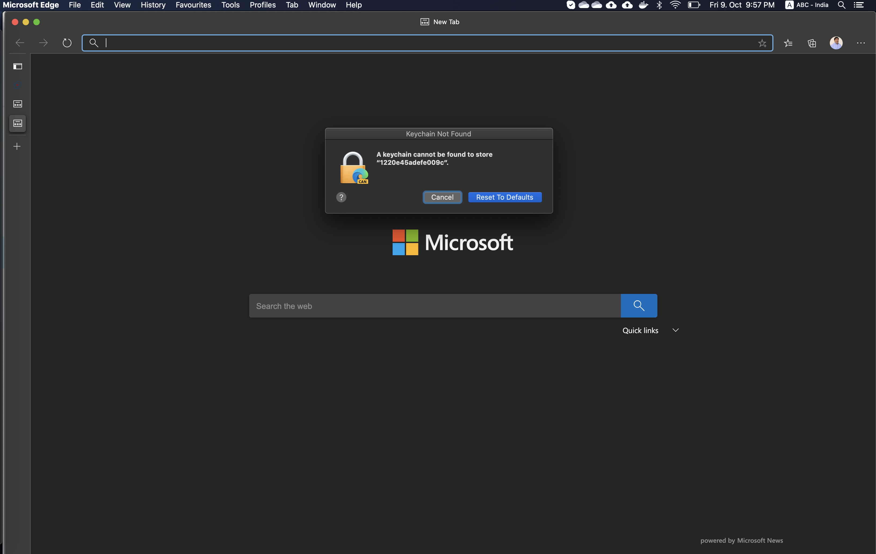The image size is (876, 554).
Task: Cancel the Keychain Not Found dialog
Action: click(x=442, y=197)
